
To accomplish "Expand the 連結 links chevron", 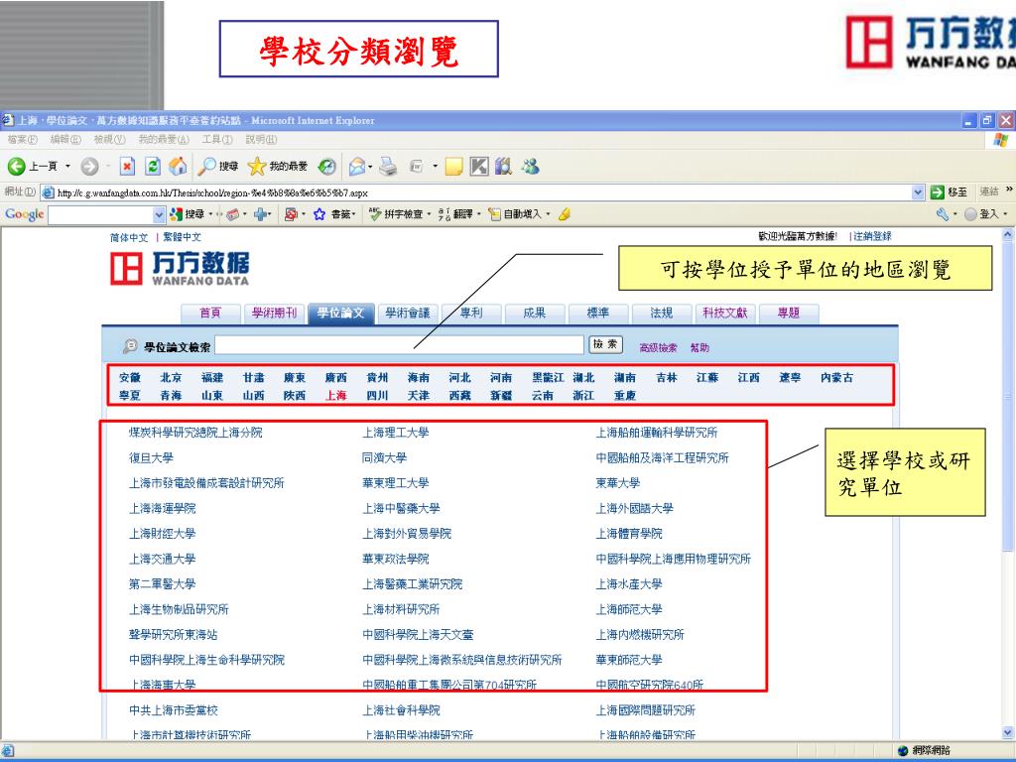I will pos(1008,190).
